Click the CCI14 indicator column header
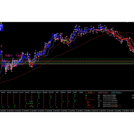 click(x=21, y=92)
